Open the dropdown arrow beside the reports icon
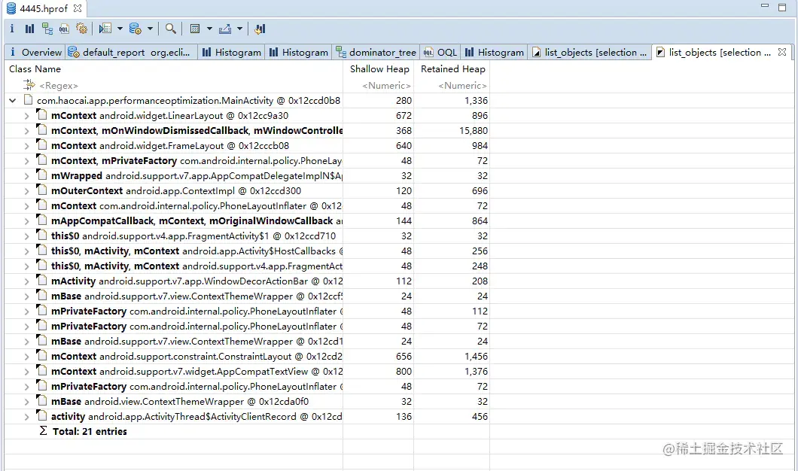Image resolution: width=798 pixels, height=471 pixels. pyautogui.click(x=120, y=29)
